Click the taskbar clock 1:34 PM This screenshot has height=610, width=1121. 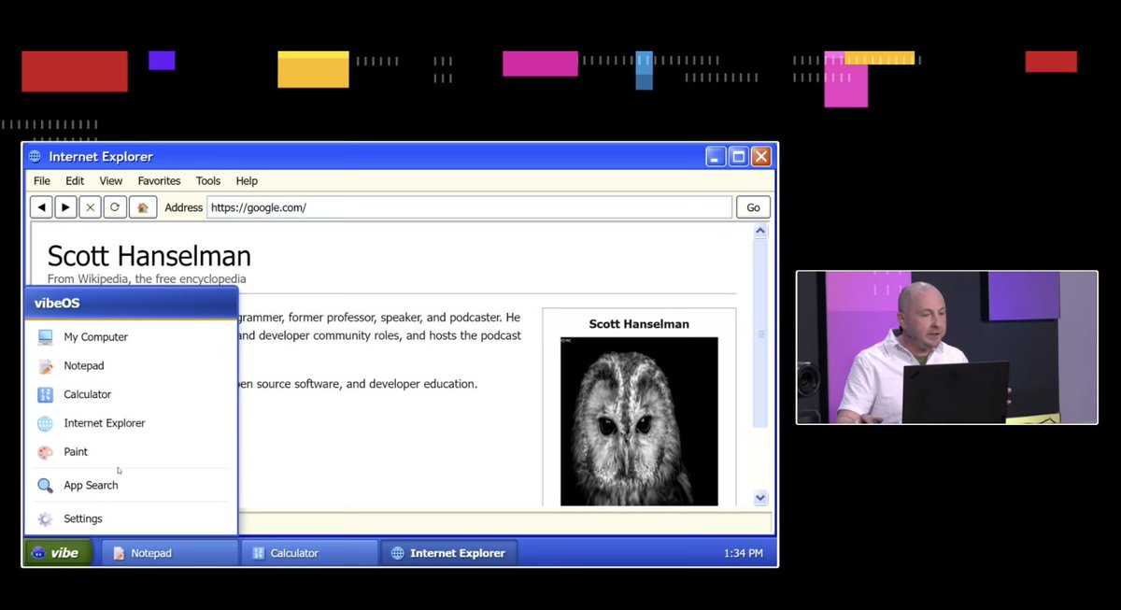tap(744, 553)
